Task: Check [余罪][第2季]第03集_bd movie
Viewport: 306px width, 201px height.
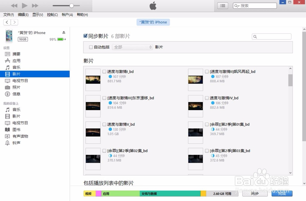Action: coord(207,151)
